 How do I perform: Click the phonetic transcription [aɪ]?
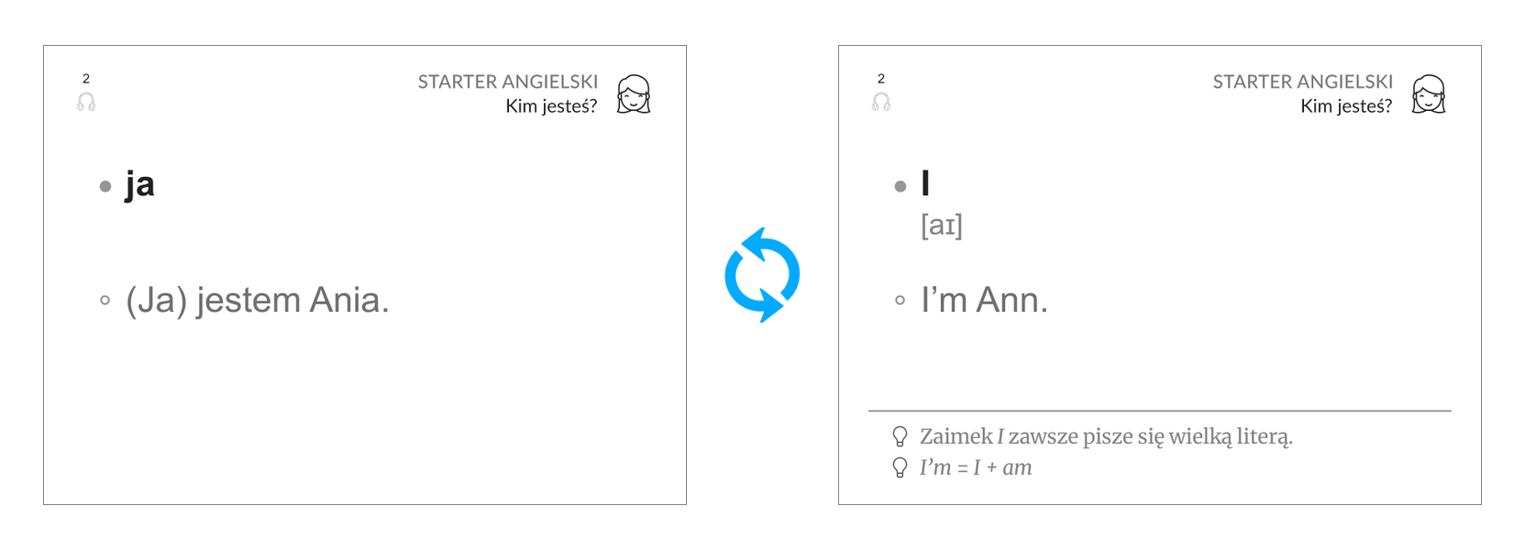942,225
